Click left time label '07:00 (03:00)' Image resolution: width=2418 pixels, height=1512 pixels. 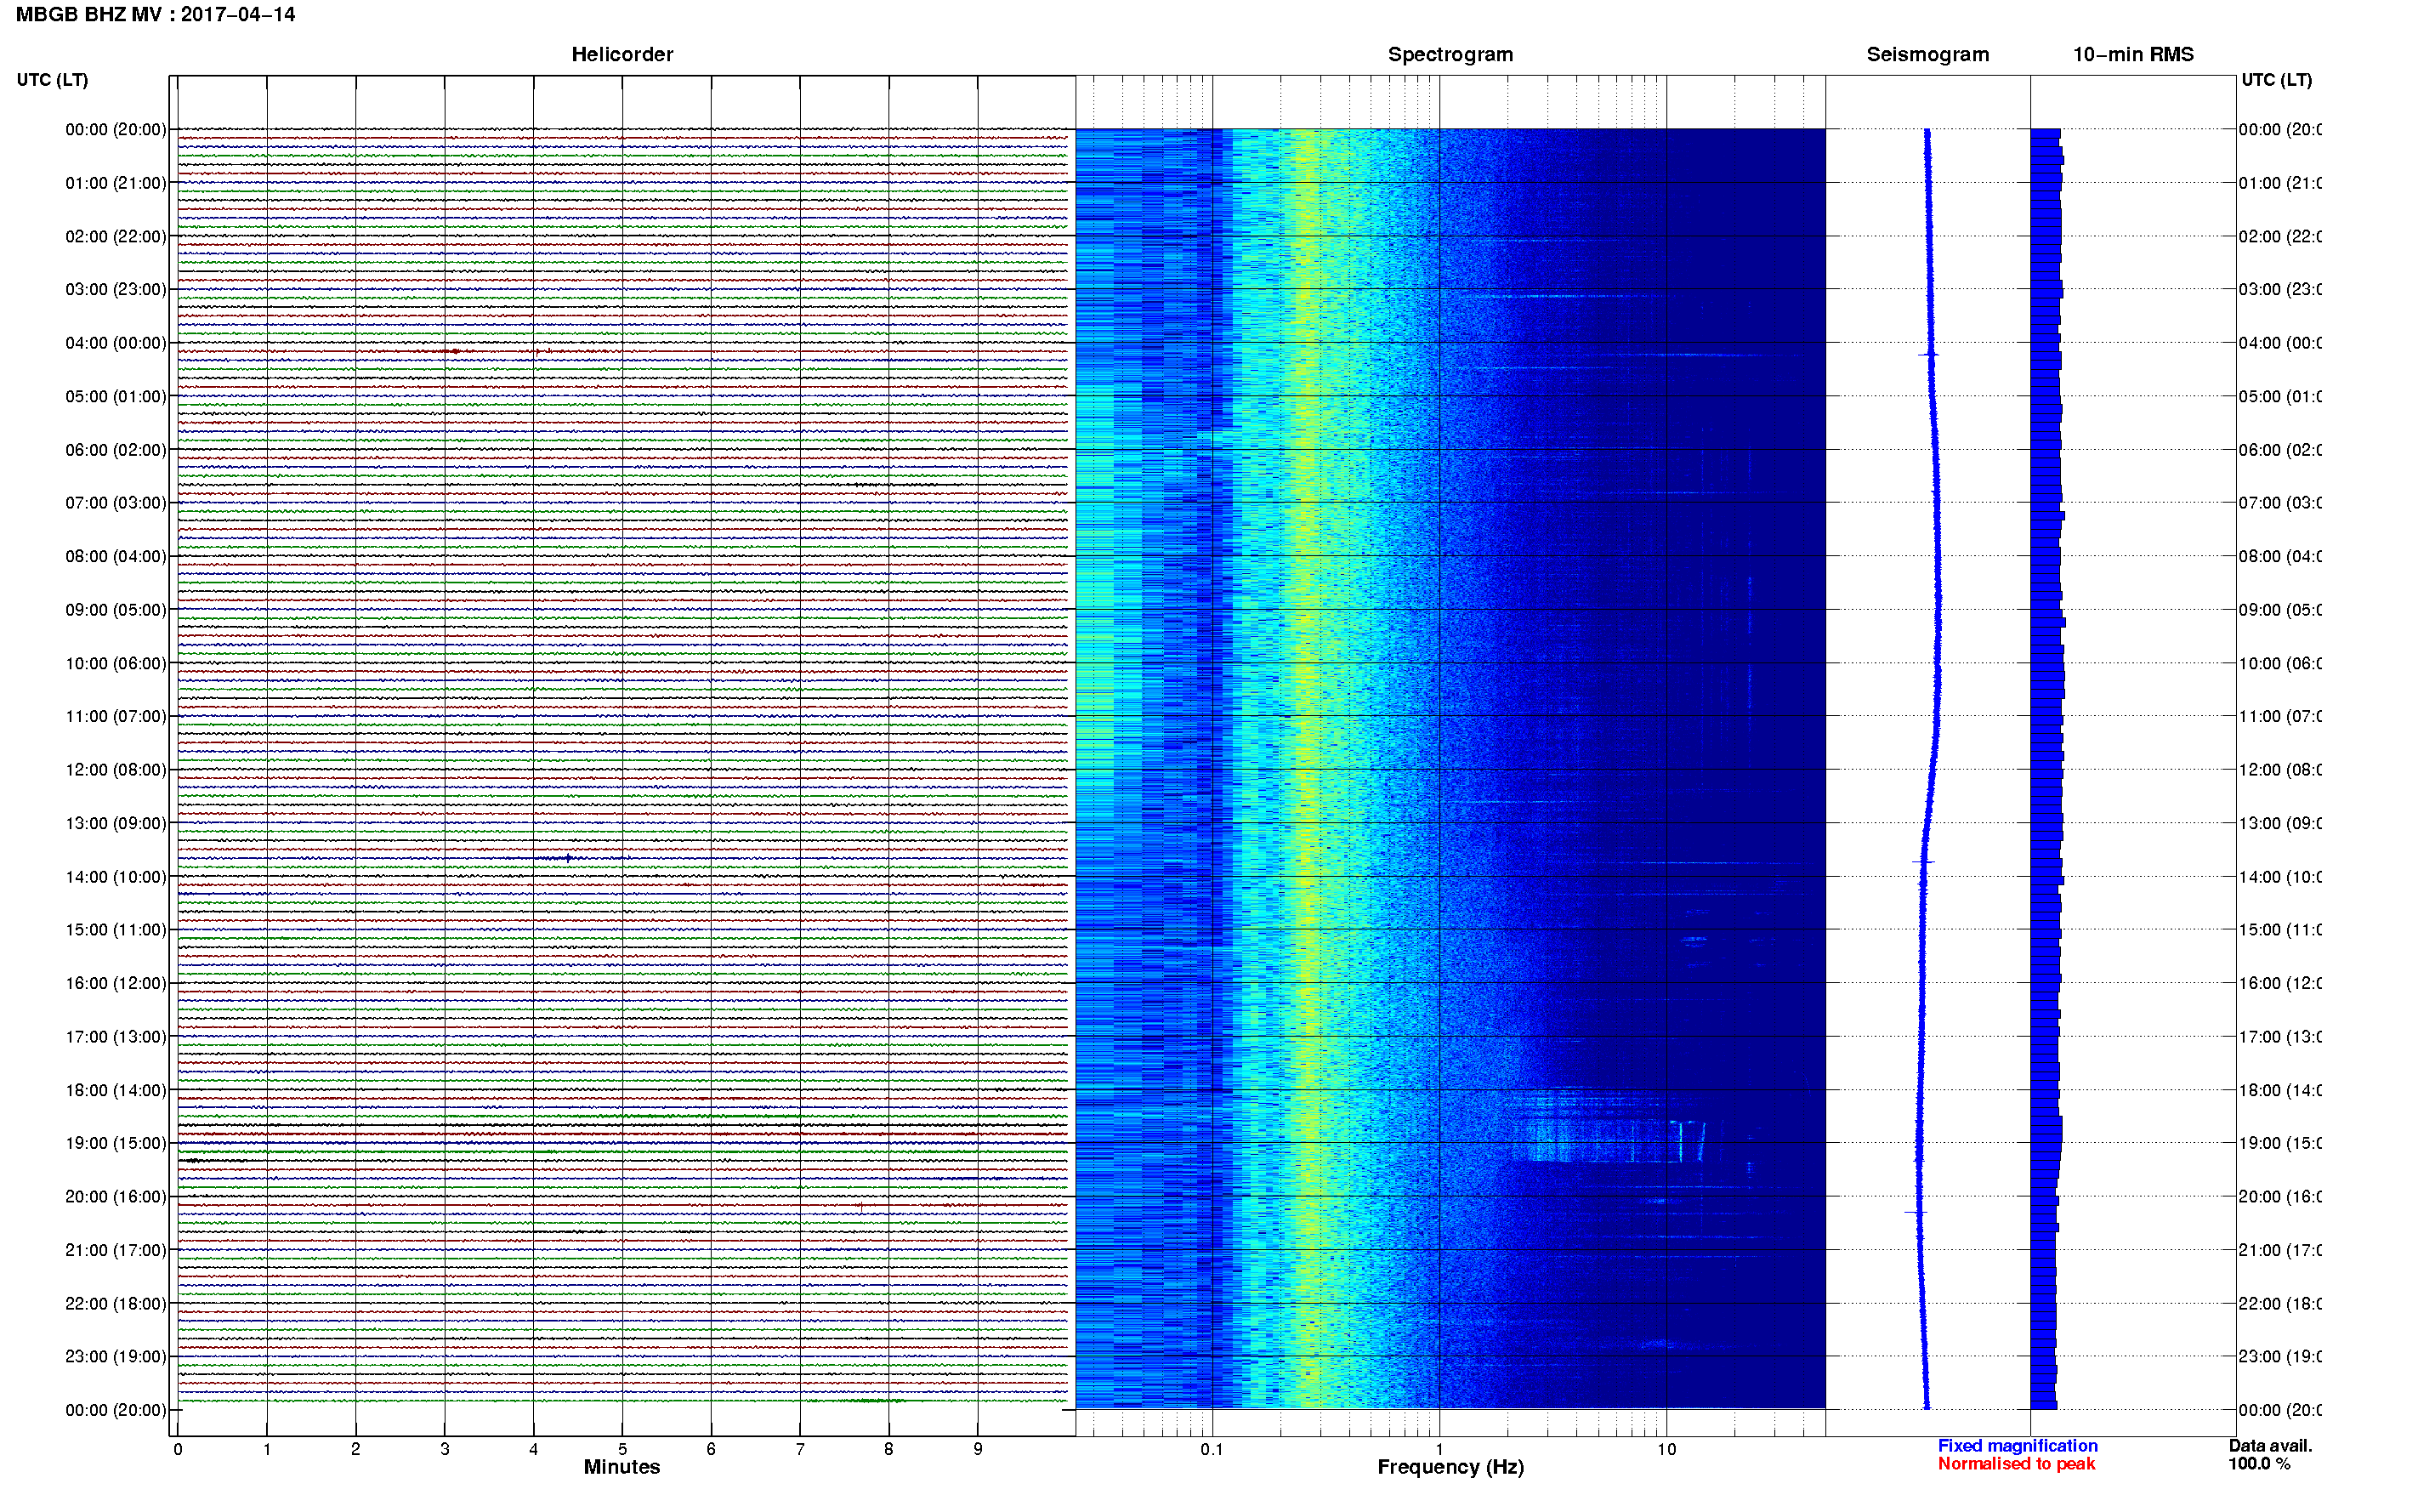pos(116,503)
